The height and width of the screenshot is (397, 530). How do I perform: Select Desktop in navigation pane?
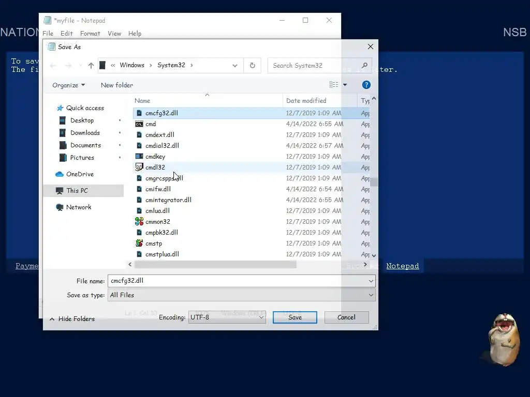click(82, 120)
